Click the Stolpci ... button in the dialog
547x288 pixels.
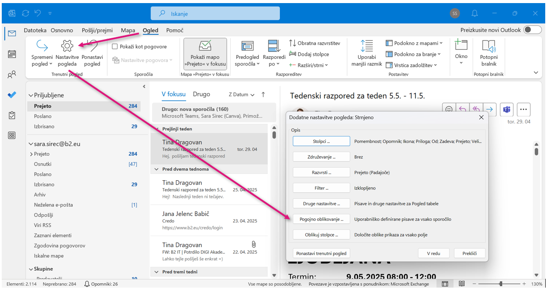click(x=321, y=141)
